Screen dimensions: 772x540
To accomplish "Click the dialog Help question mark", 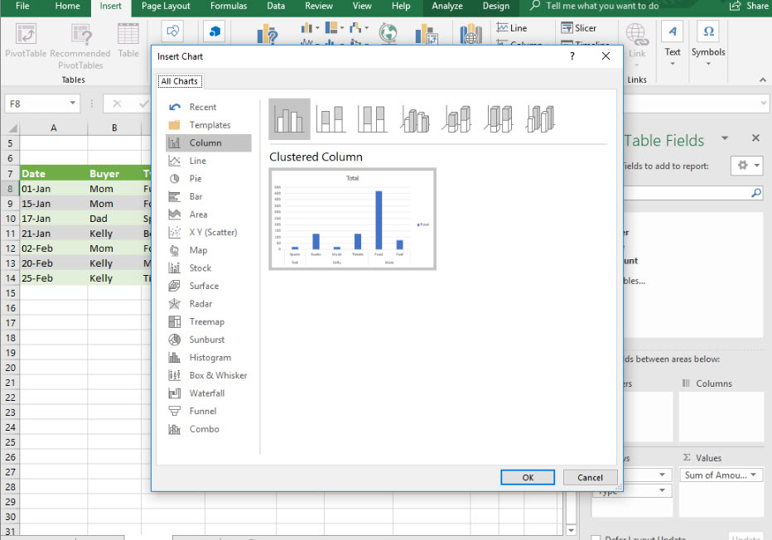I will [572, 56].
